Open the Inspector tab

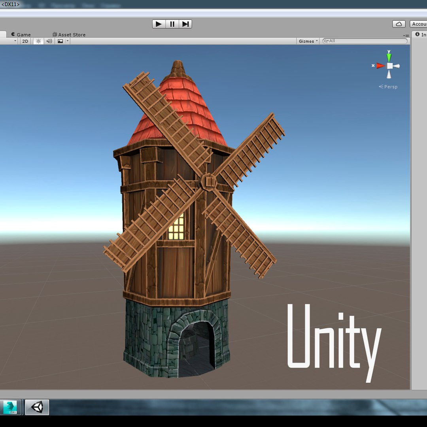pyautogui.click(x=420, y=34)
